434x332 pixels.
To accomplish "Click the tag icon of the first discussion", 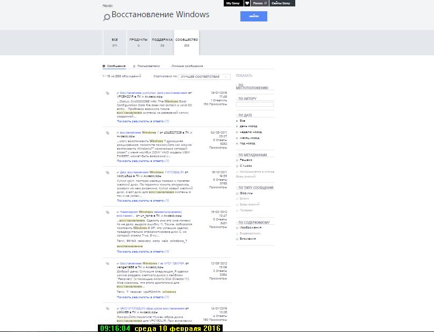I will click(108, 93).
